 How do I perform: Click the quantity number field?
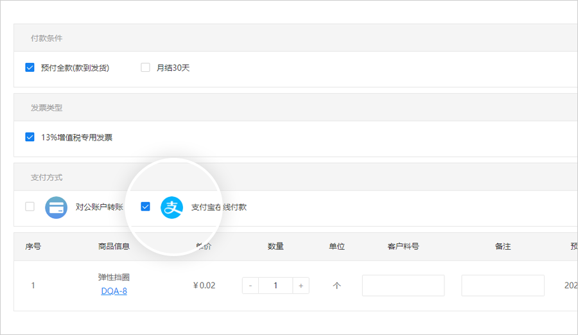276,286
